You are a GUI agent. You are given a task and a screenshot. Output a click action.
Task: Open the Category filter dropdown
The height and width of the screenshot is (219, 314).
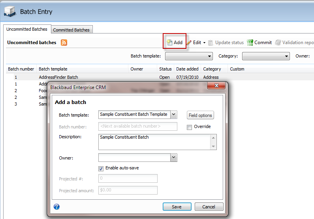tap(266, 56)
